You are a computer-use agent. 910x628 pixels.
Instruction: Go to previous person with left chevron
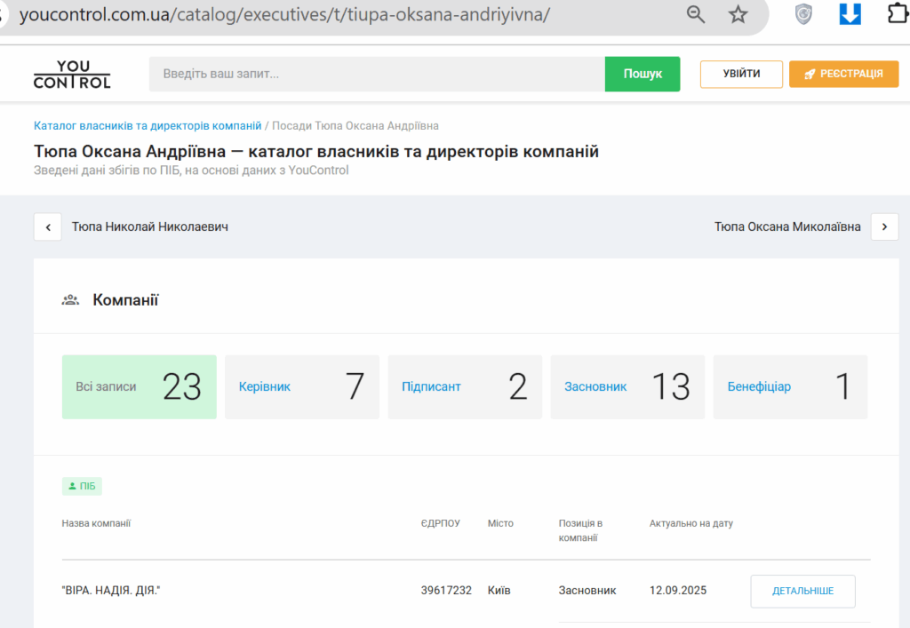(48, 227)
